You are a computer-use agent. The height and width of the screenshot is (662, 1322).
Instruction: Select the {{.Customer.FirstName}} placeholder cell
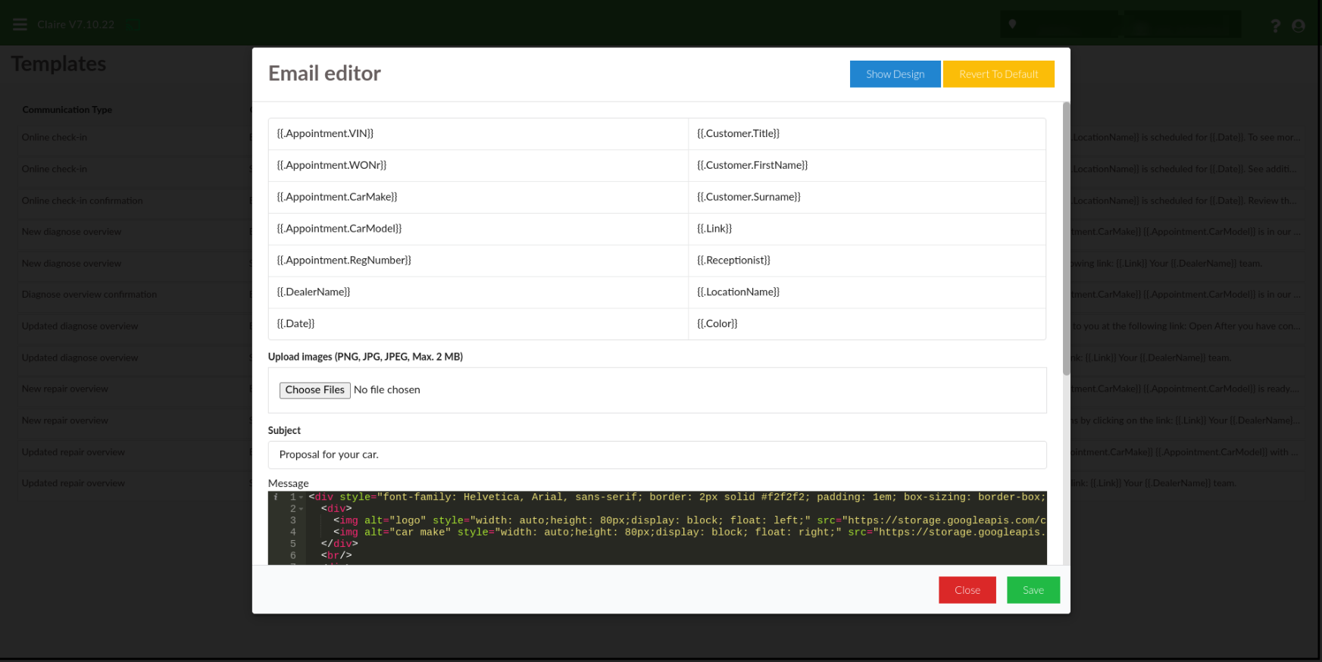click(866, 165)
